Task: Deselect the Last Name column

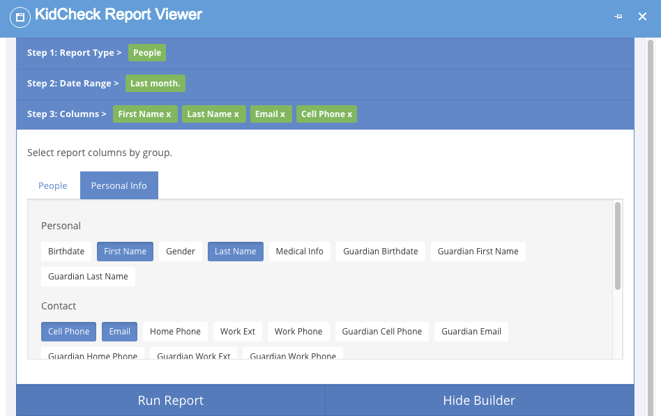Action: pyautogui.click(x=235, y=252)
